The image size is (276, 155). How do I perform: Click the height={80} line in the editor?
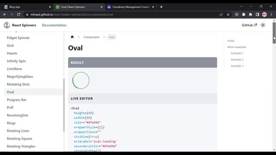click(84, 113)
